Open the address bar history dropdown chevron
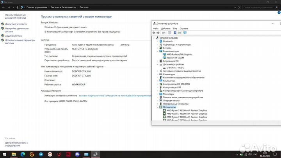 pyautogui.click(x=235, y=7)
